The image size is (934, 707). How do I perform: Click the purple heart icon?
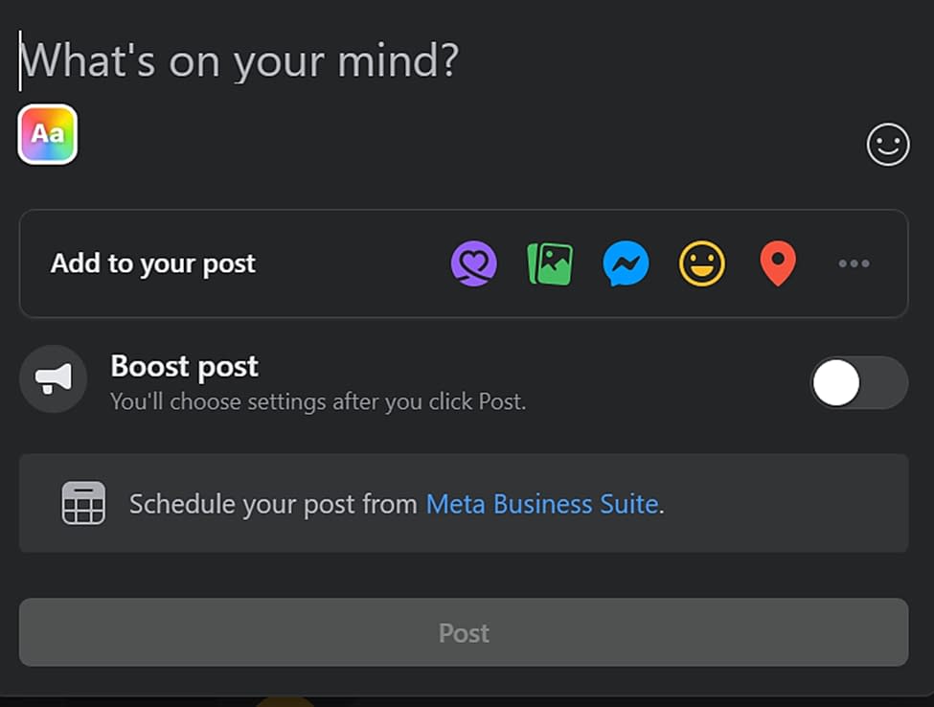pos(473,263)
